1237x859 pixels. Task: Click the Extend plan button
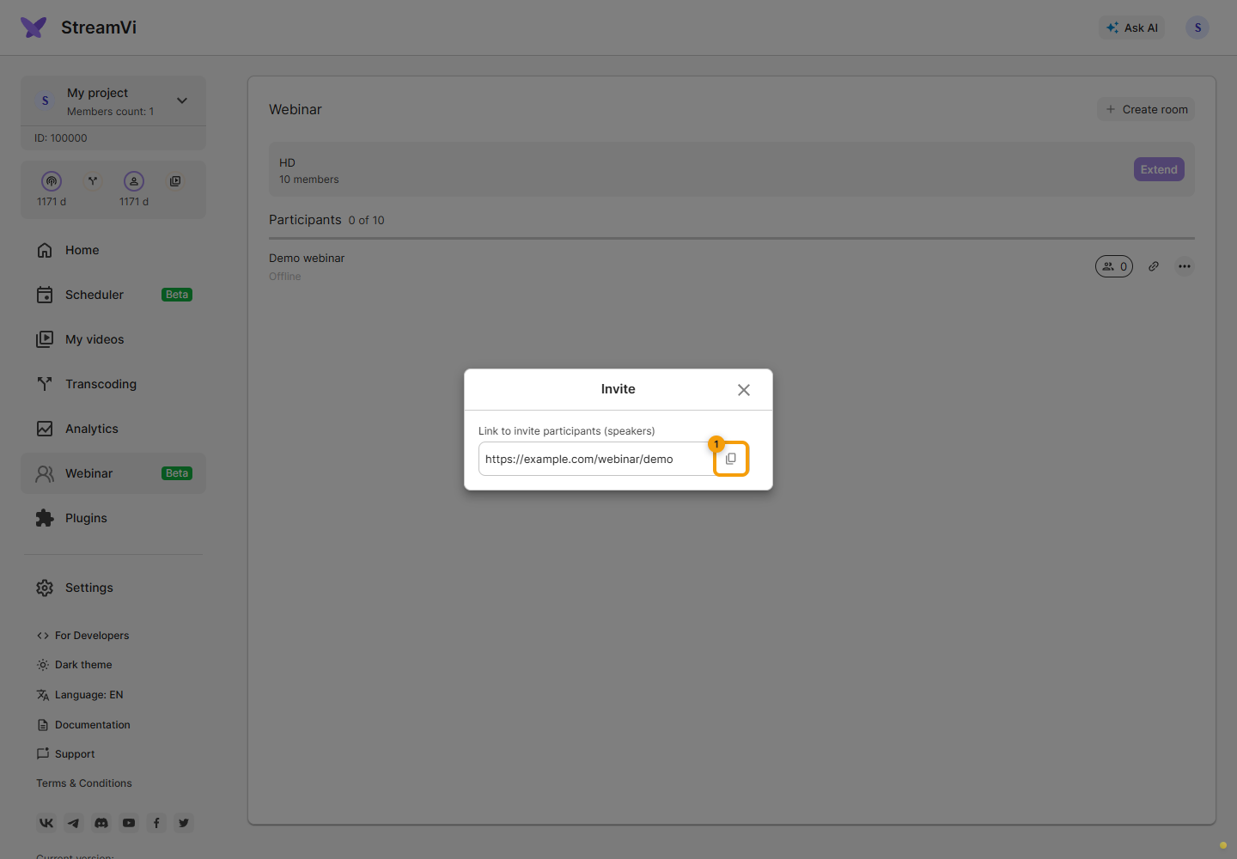pos(1159,169)
